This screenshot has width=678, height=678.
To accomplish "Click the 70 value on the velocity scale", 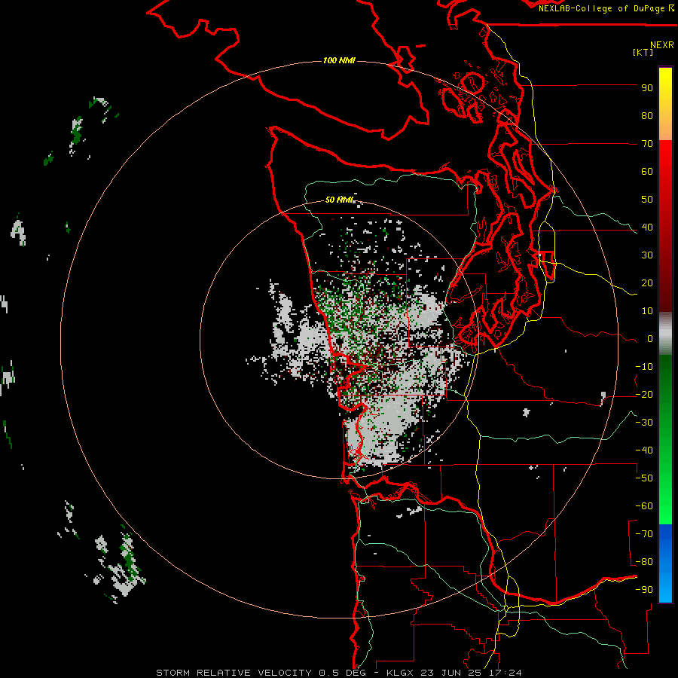I will coord(647,144).
